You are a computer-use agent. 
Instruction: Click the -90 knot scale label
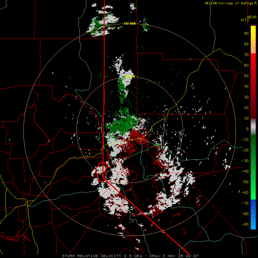[x=245, y=224]
